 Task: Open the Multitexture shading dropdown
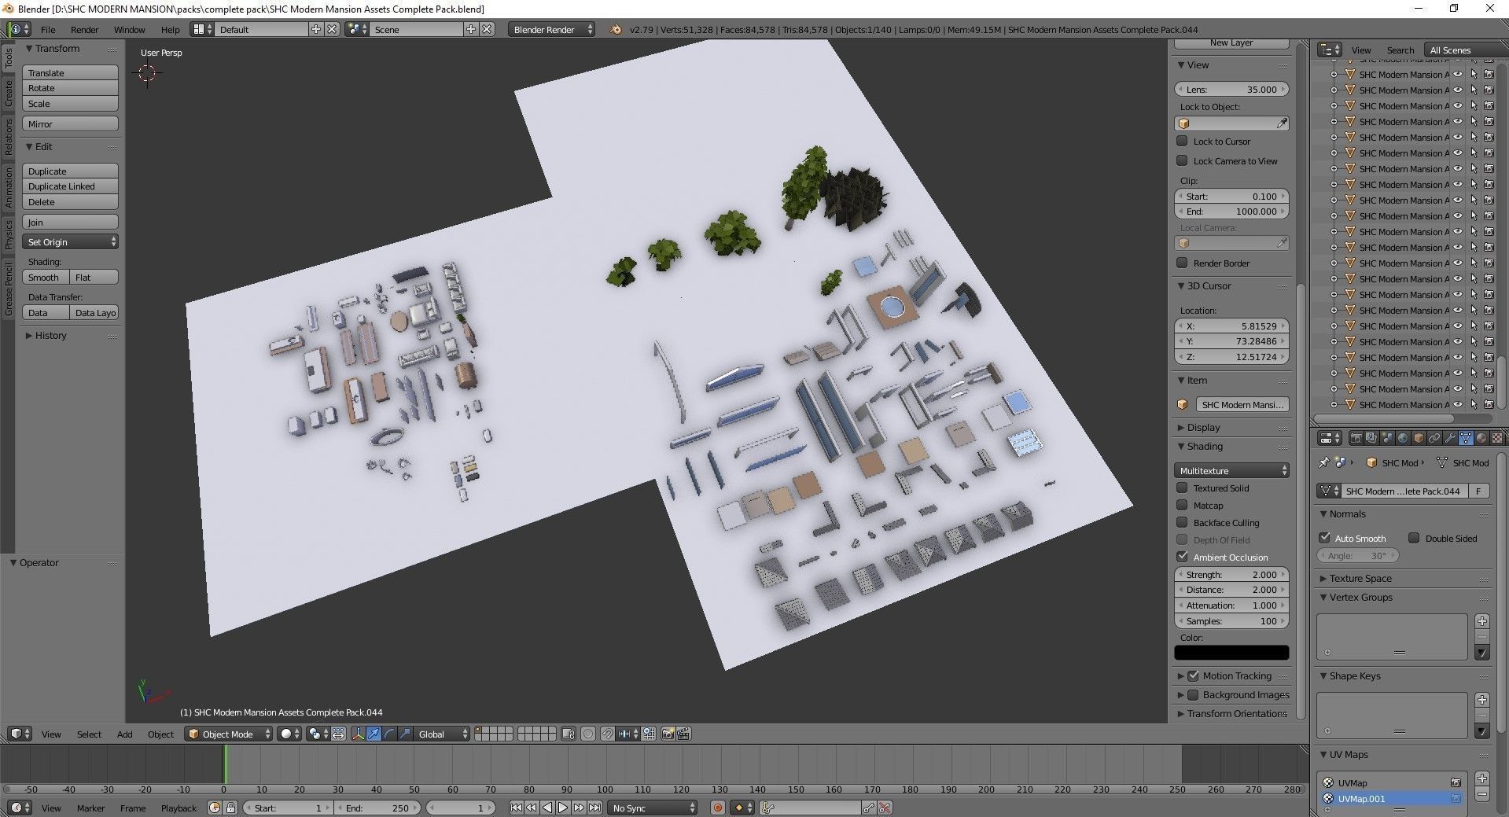(x=1231, y=470)
